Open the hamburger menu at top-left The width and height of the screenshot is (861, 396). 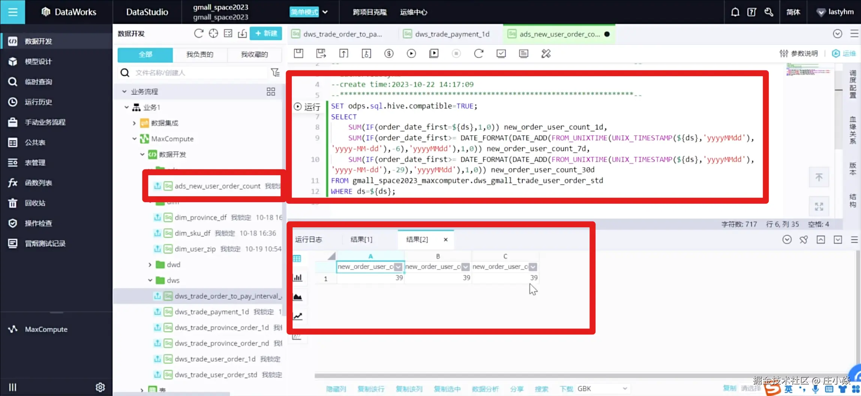click(13, 12)
